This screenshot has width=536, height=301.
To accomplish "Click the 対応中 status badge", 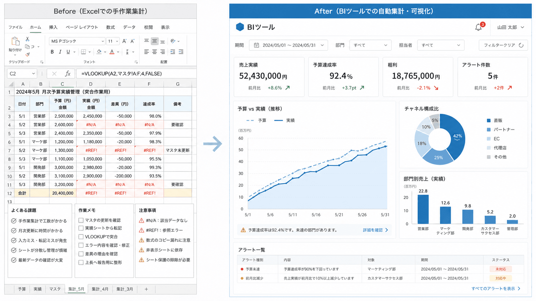I will coord(500,278).
